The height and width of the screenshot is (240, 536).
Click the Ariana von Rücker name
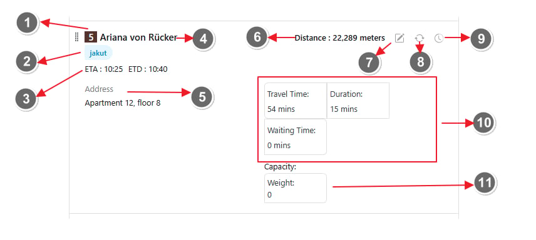(138, 37)
